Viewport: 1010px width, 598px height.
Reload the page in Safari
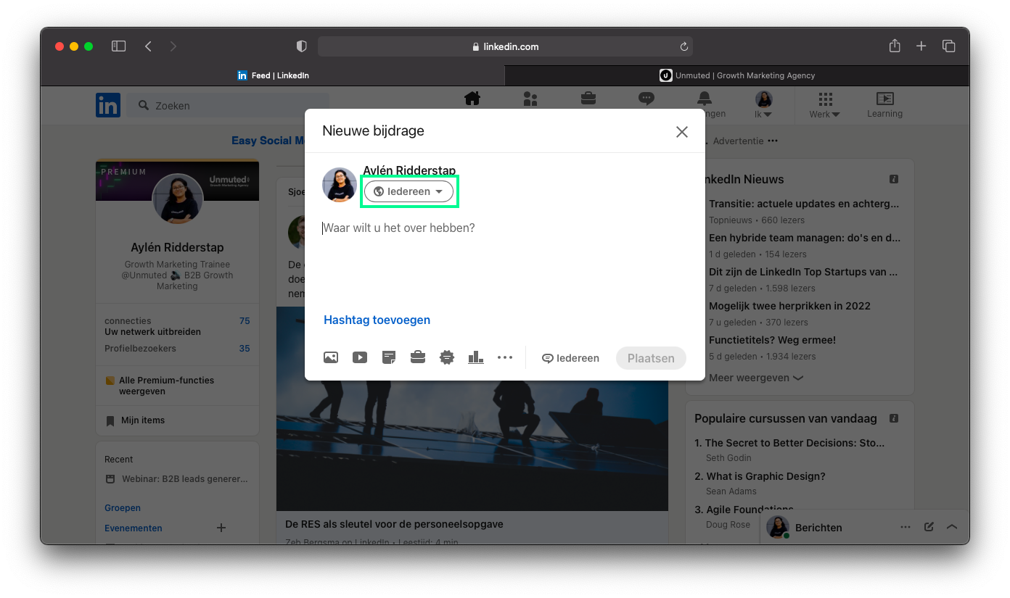tap(683, 46)
